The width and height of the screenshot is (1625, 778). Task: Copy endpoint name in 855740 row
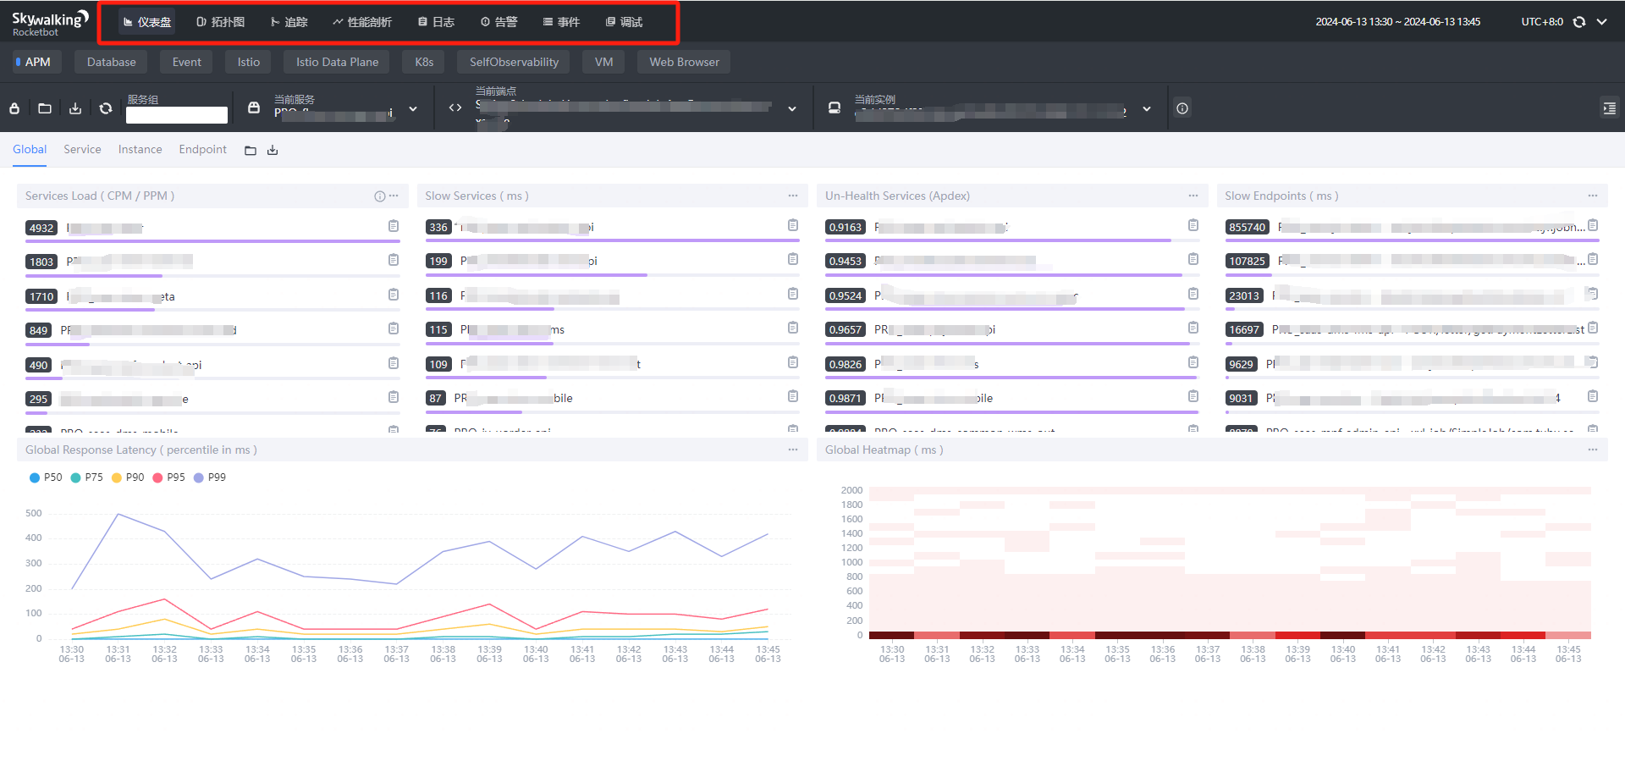(1593, 225)
